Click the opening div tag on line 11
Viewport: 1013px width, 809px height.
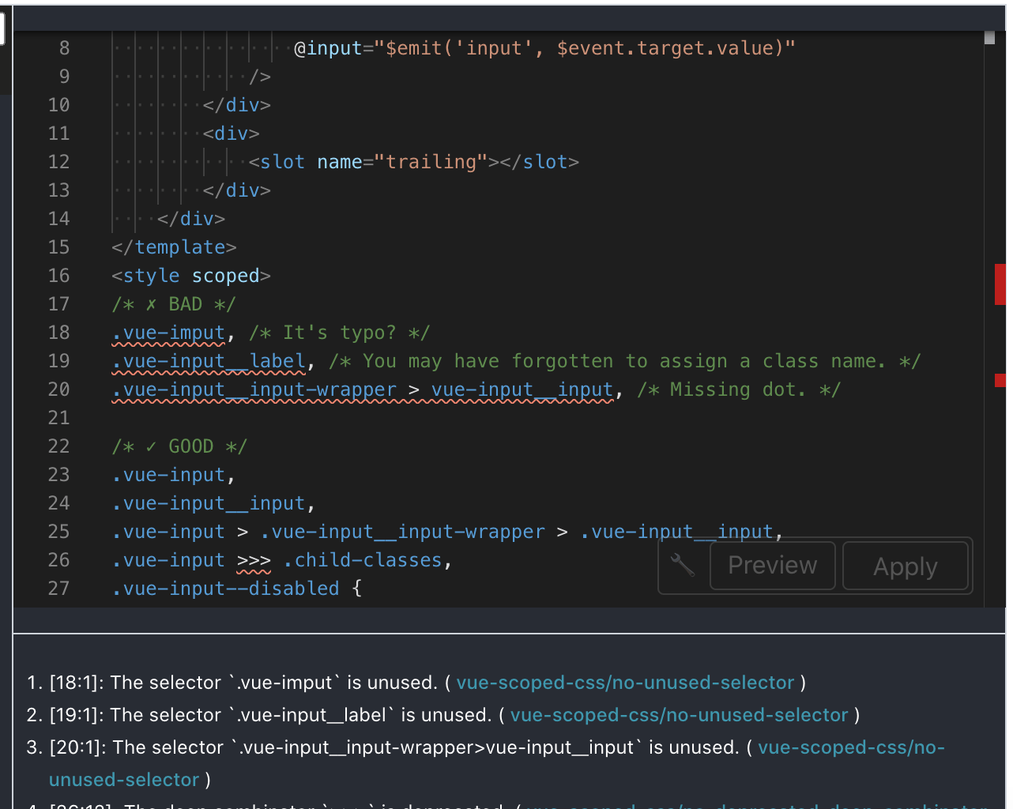[x=232, y=134]
